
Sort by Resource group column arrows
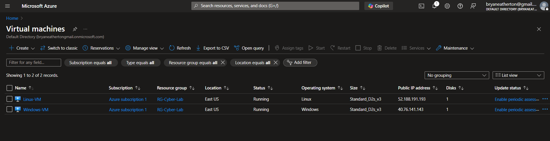(192, 88)
